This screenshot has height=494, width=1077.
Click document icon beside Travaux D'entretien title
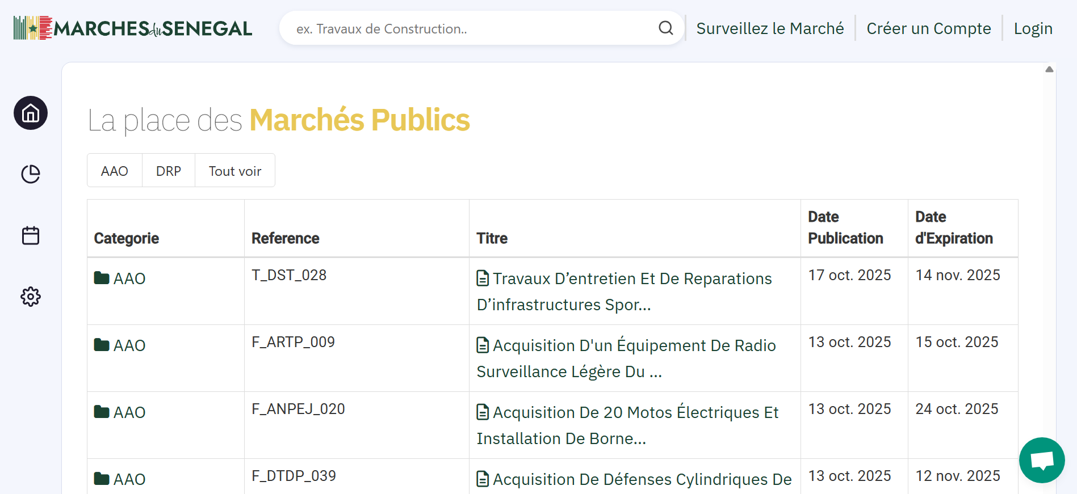coord(483,278)
